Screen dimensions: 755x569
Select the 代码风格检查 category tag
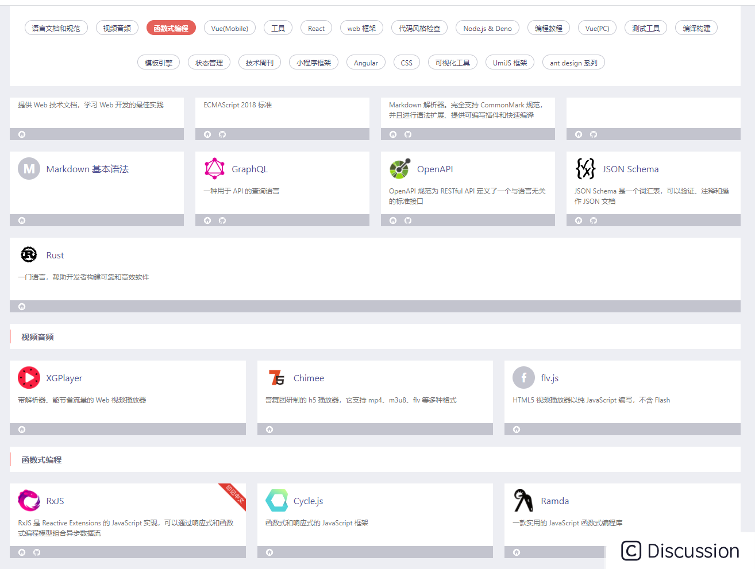pyautogui.click(x=419, y=28)
